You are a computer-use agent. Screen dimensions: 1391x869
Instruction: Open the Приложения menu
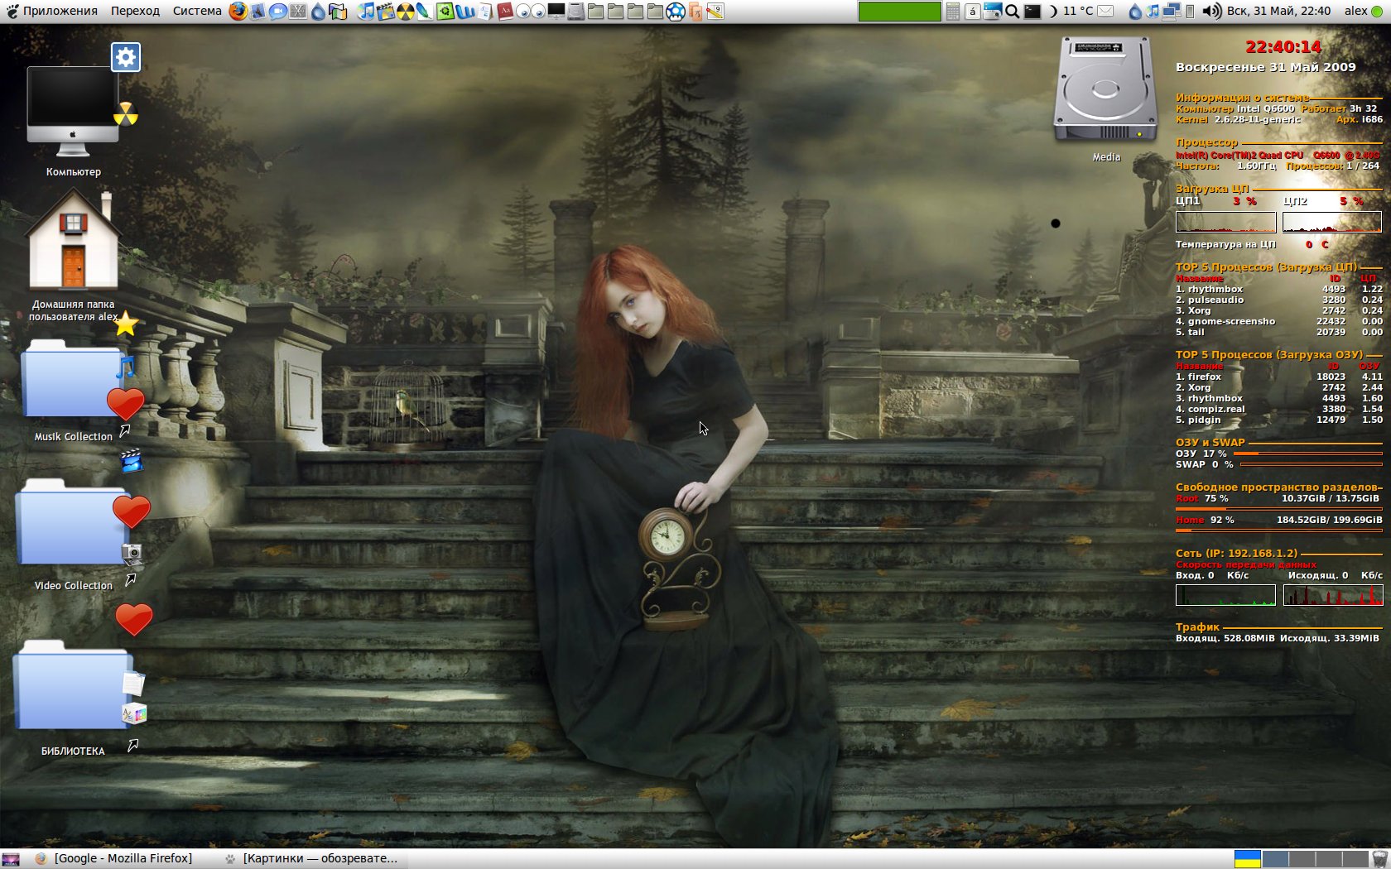pos(51,11)
